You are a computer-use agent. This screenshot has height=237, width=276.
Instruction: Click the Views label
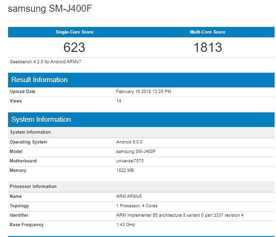point(16,101)
